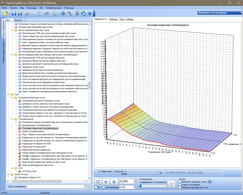Click the plus (add value) button

(x=106, y=181)
